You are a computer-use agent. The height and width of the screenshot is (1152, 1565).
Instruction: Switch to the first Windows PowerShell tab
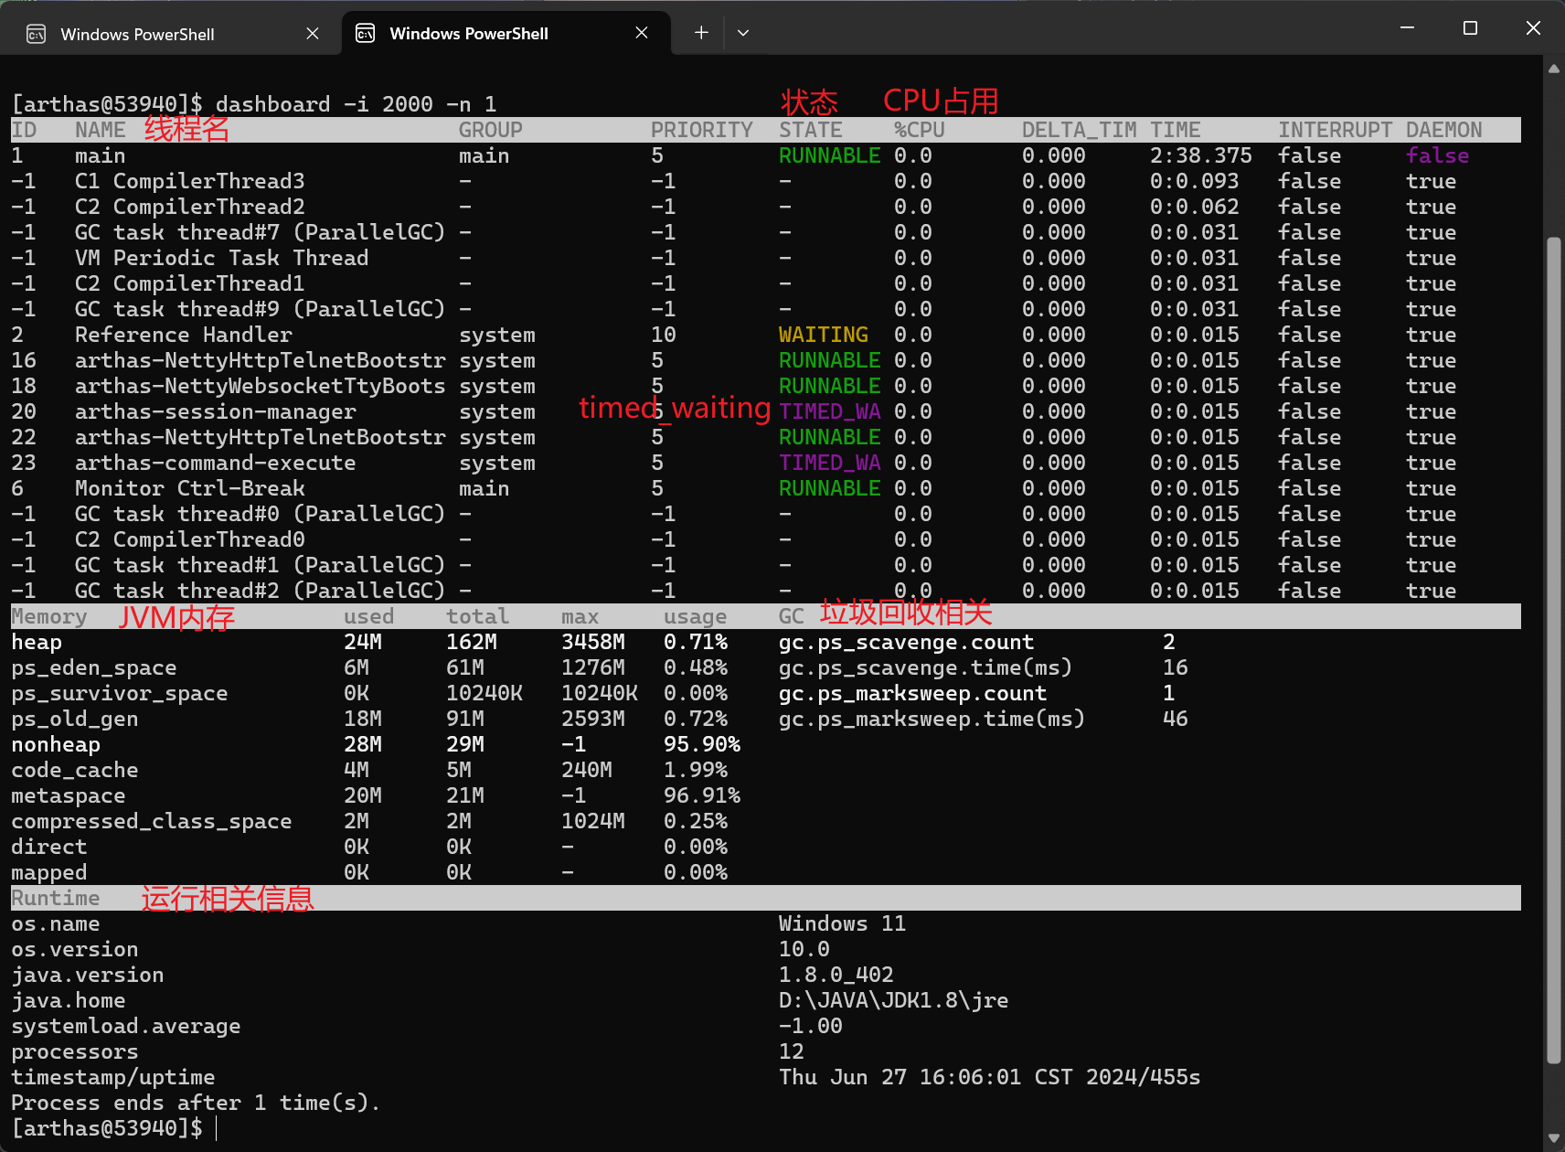[137, 34]
